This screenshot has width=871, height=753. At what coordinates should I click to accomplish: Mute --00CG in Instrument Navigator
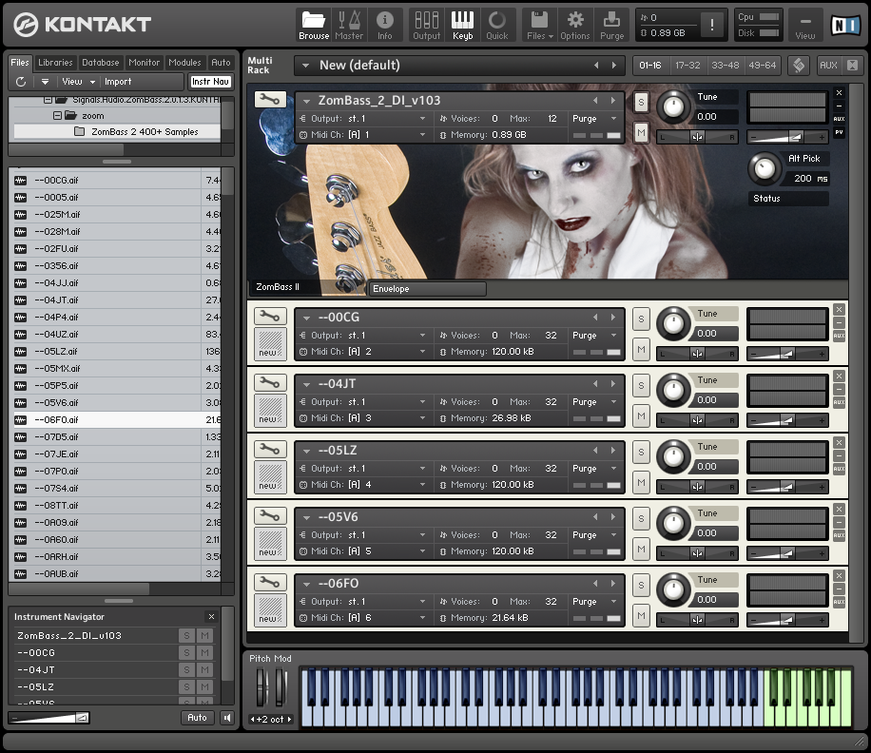(204, 653)
